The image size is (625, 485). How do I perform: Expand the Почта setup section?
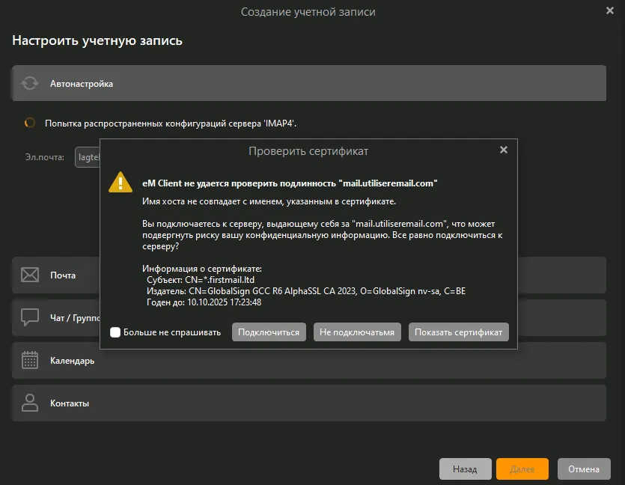[63, 275]
